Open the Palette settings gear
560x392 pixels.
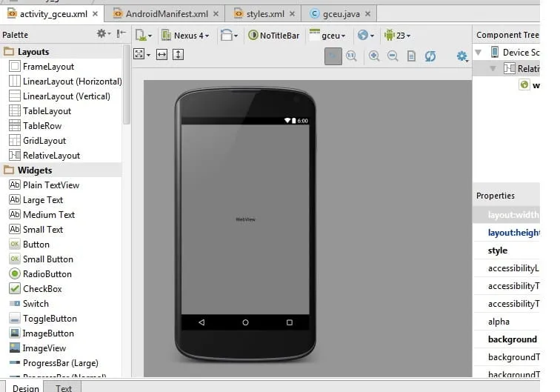102,34
